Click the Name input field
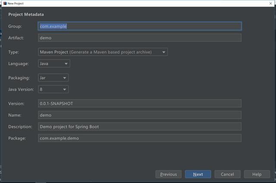 (x=140, y=115)
